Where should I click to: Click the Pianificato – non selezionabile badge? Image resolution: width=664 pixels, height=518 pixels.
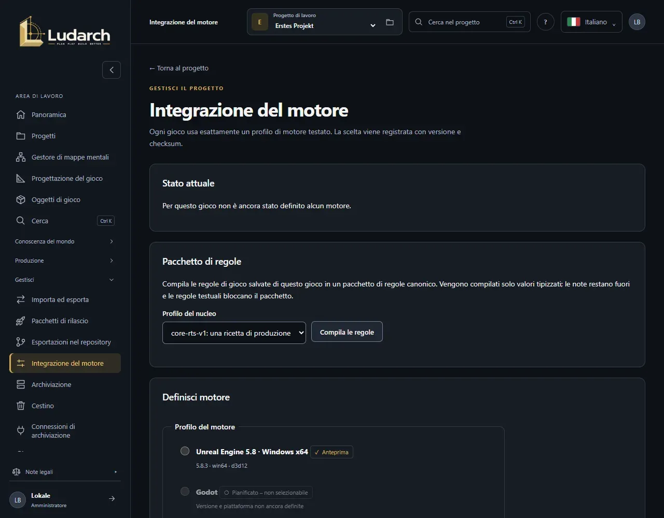pos(266,493)
